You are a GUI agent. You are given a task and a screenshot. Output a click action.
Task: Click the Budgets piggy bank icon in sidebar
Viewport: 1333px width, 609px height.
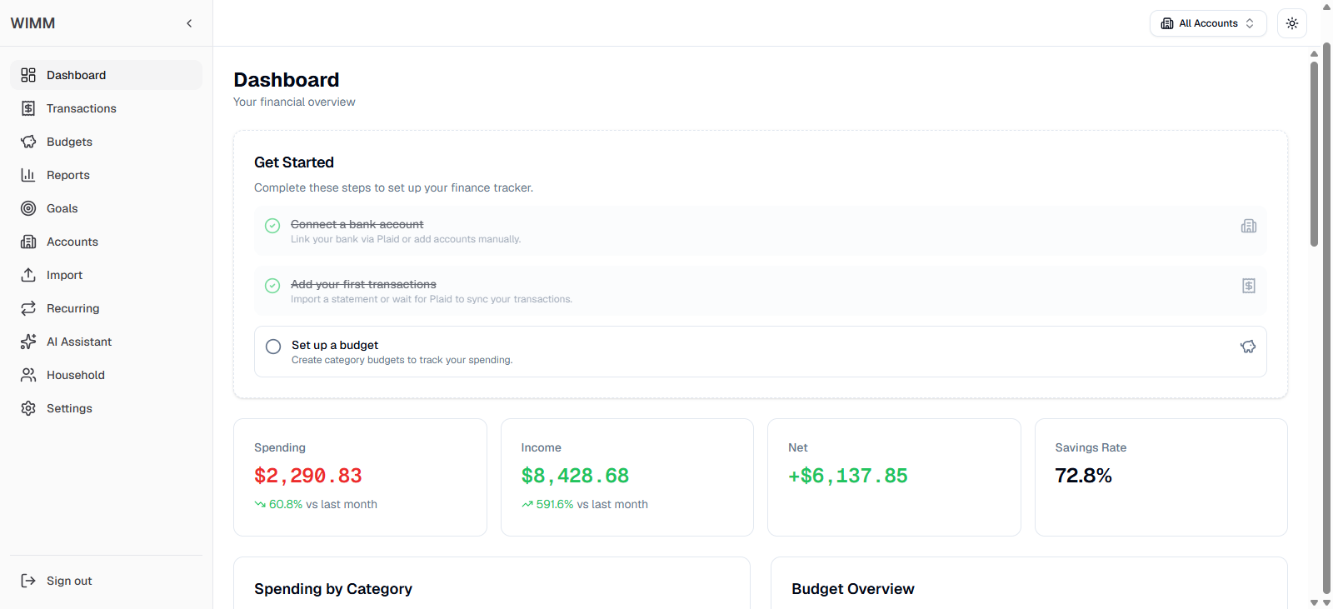(x=28, y=142)
